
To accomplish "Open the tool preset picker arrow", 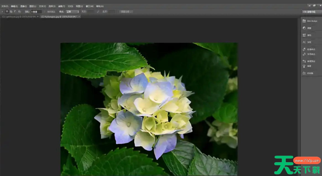I will pos(2,12).
